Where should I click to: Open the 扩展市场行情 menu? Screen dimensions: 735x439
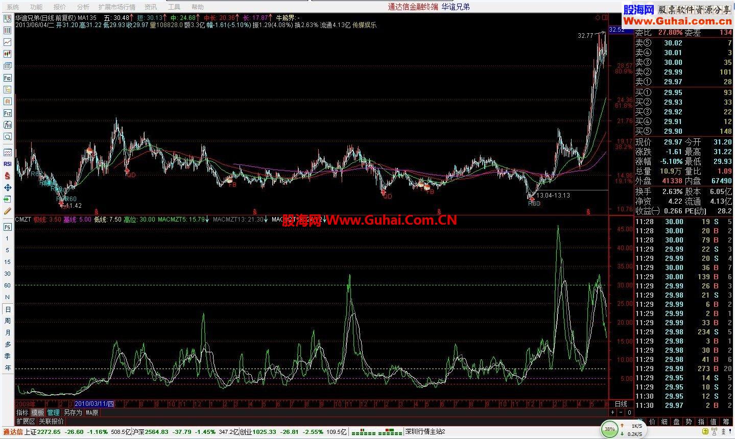click(117, 7)
